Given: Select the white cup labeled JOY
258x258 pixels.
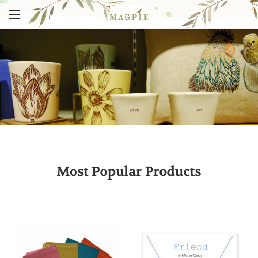Looking at the screenshot, I should pos(193,108).
